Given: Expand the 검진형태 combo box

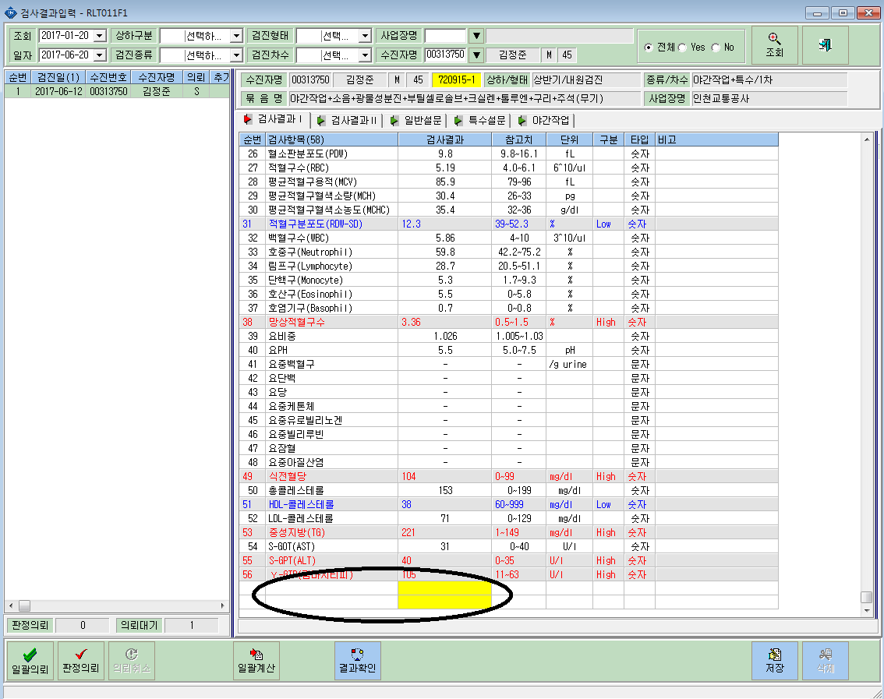Looking at the screenshot, I should click(365, 36).
